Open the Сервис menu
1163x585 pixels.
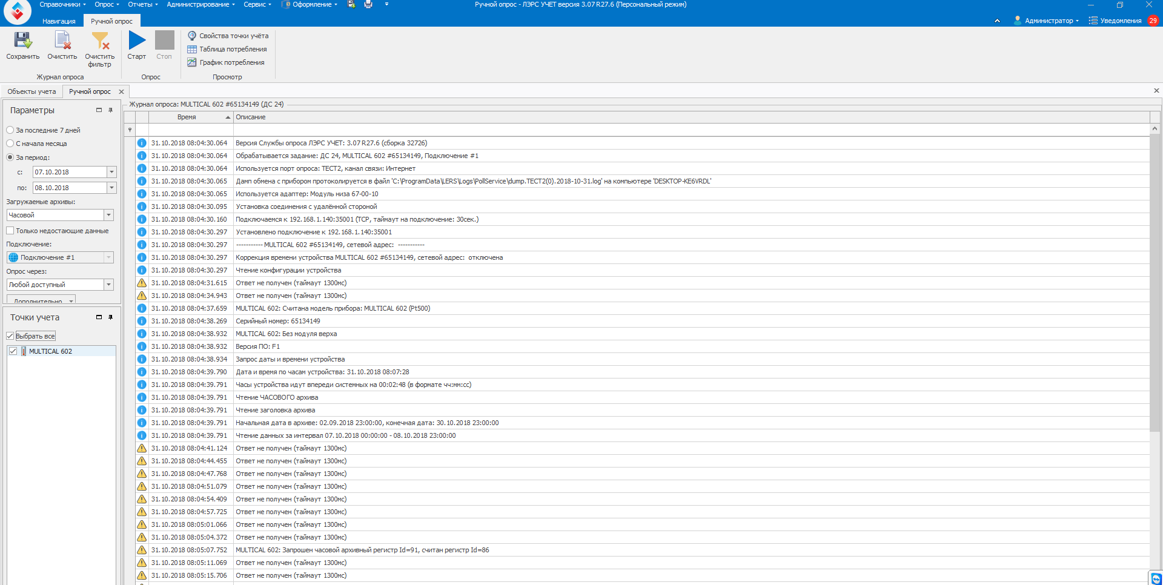click(x=257, y=4)
